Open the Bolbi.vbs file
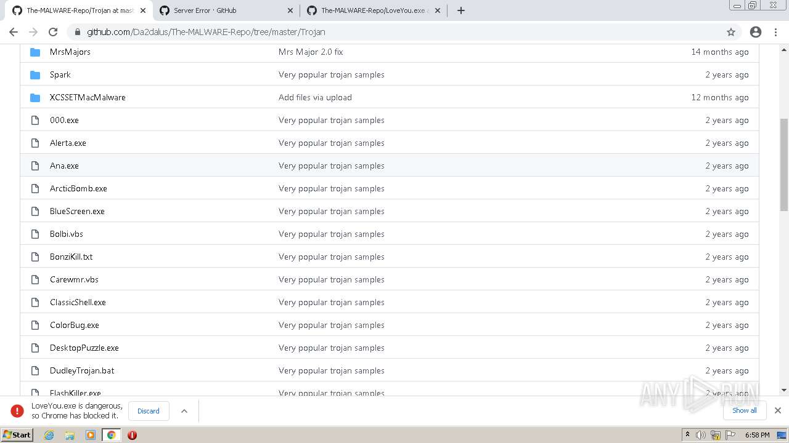The width and height of the screenshot is (789, 443). 67,234
